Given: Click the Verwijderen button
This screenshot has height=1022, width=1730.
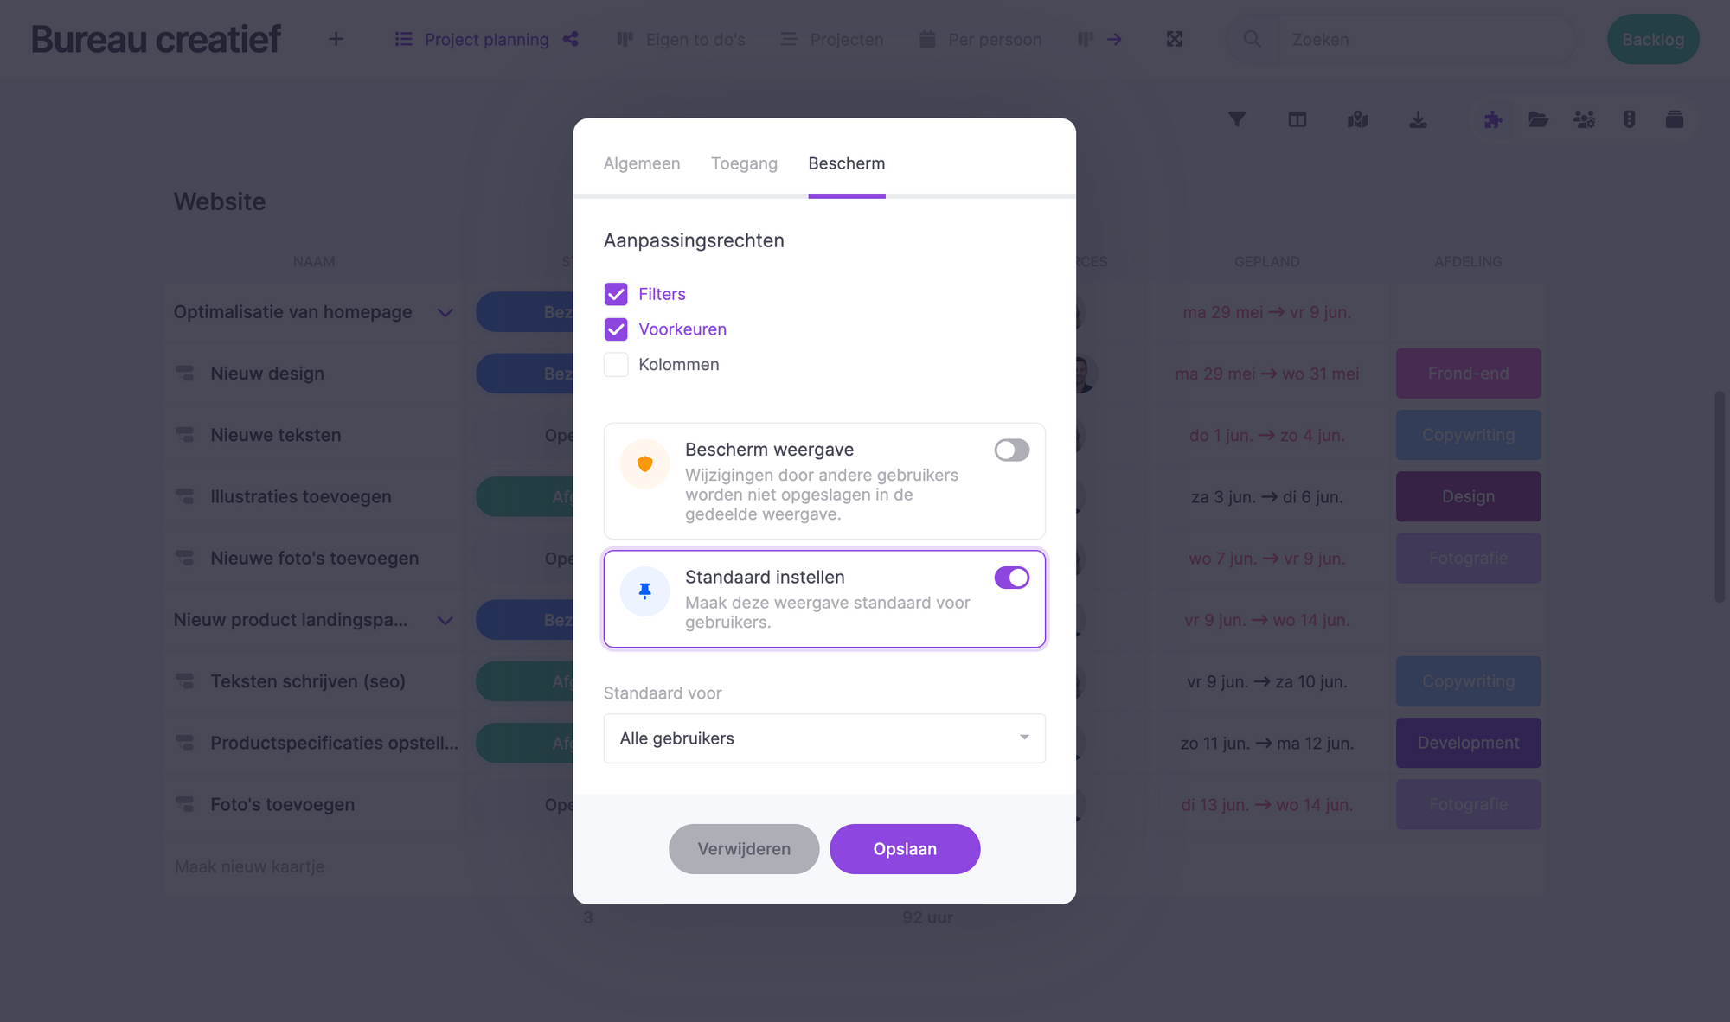Looking at the screenshot, I should pyautogui.click(x=743, y=848).
